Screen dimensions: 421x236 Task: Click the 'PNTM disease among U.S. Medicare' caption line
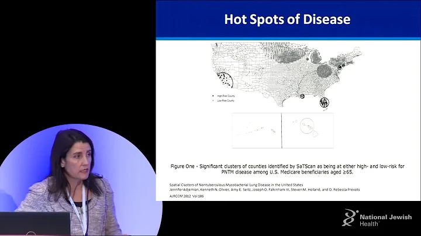287,172
